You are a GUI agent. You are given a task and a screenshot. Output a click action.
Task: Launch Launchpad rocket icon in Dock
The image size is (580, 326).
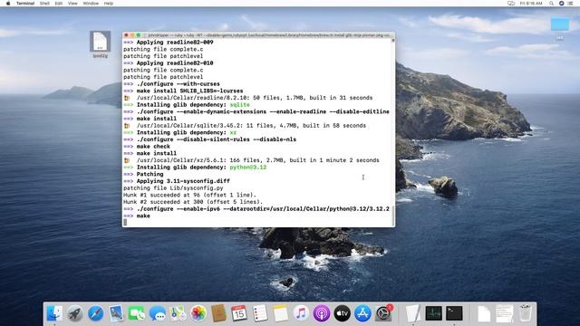click(x=75, y=313)
